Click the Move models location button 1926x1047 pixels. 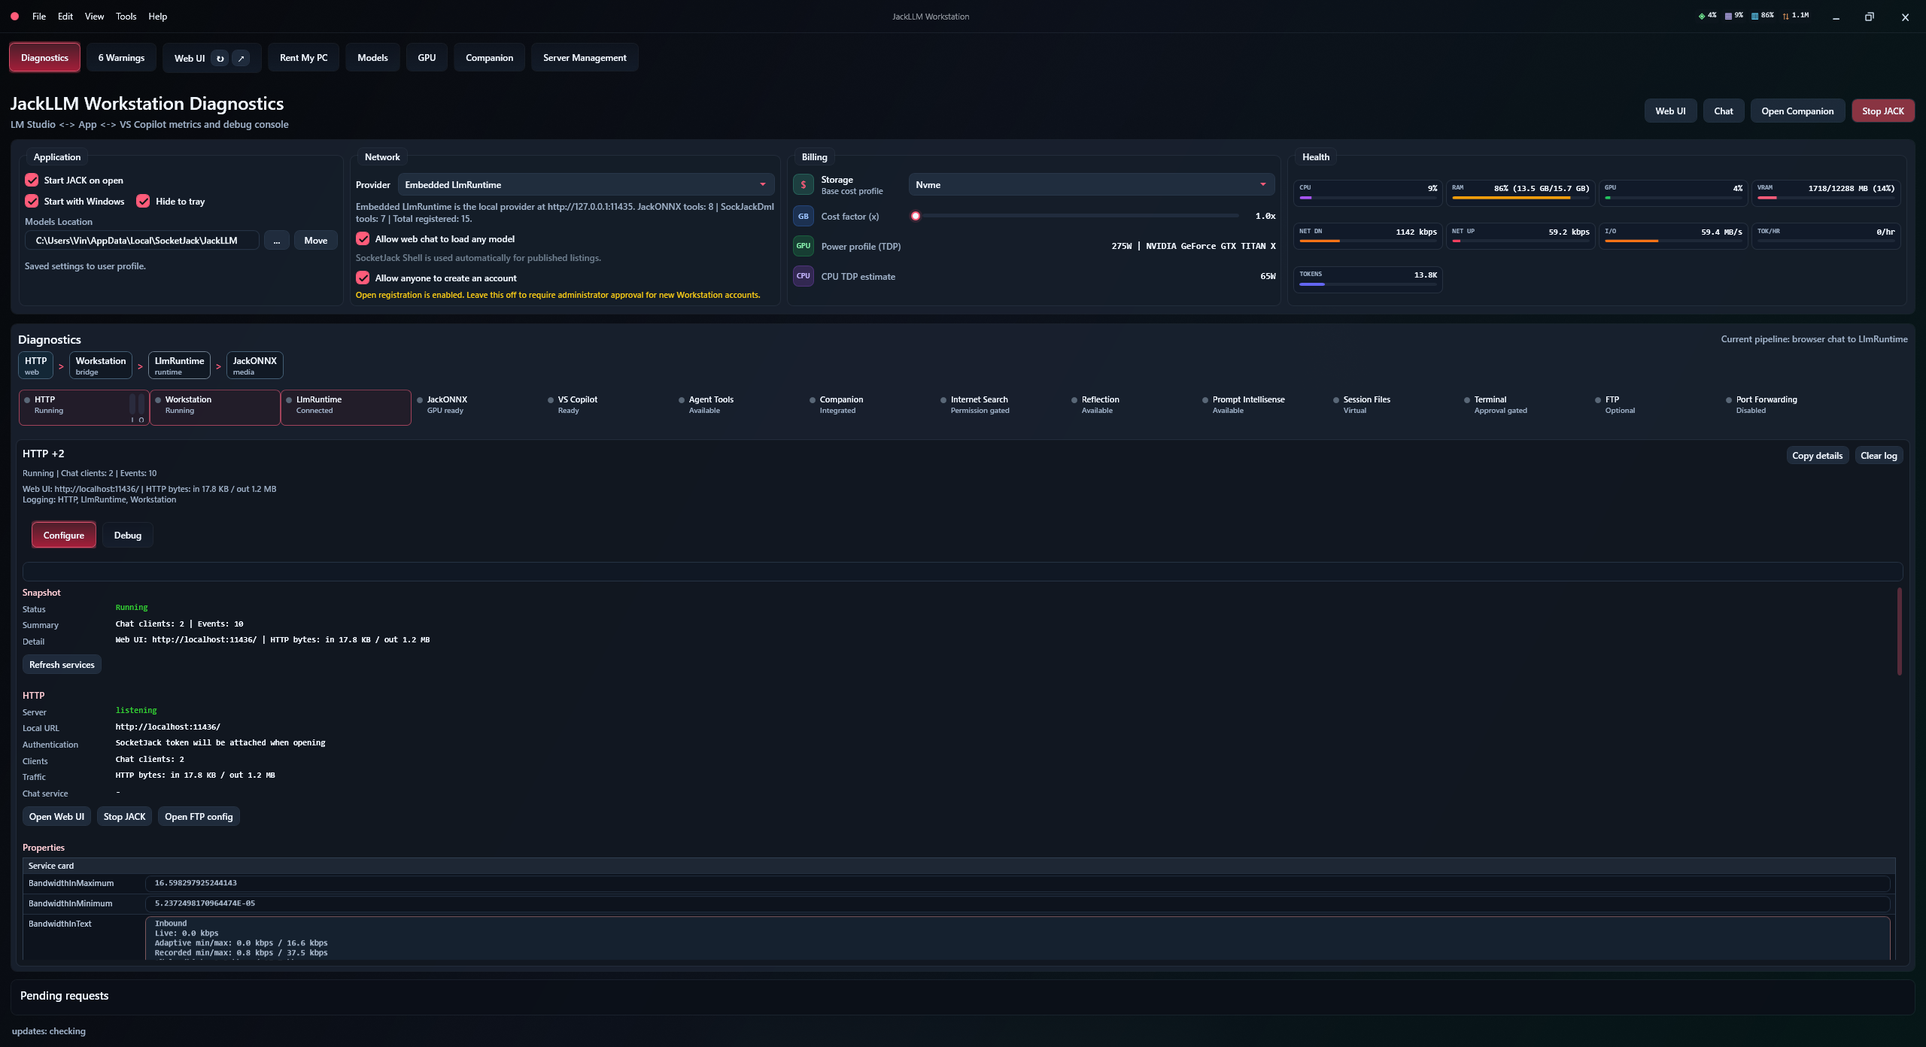pos(316,240)
